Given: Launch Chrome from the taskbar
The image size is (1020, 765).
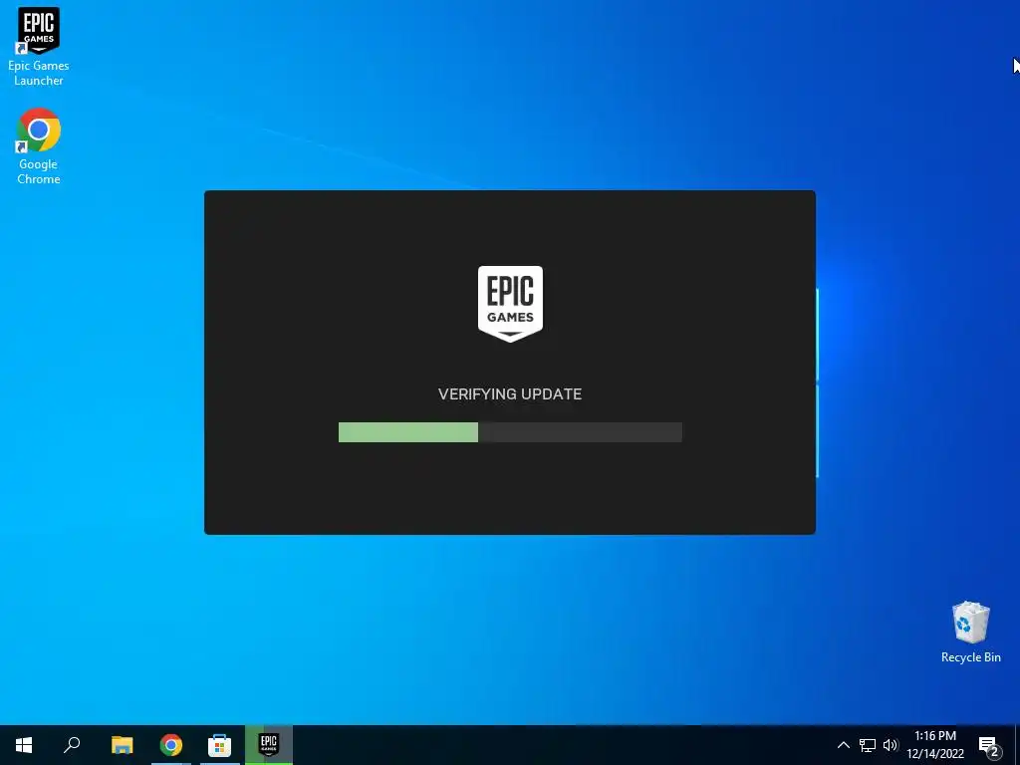Looking at the screenshot, I should (171, 745).
